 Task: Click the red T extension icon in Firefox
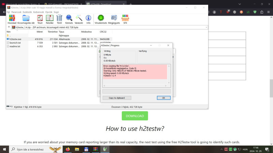point(221,12)
